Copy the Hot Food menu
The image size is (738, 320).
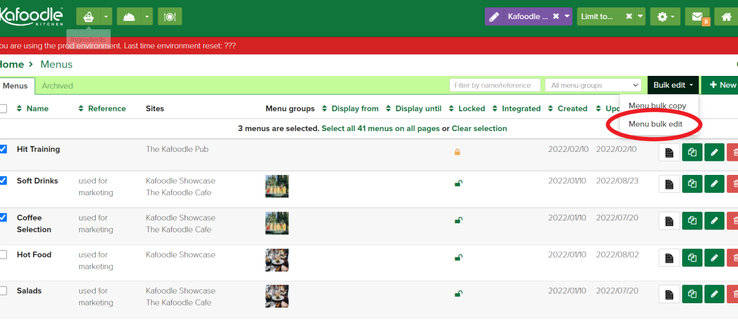692,258
